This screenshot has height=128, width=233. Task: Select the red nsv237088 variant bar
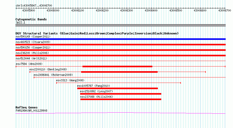point(121,99)
